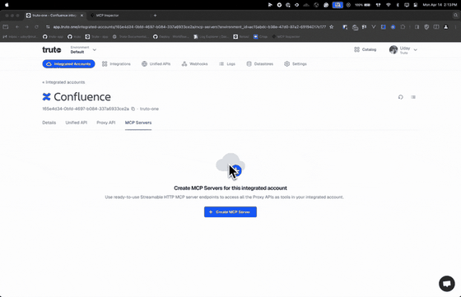Click the Create MCP Server button
This screenshot has height=297, width=461.
[230, 211]
